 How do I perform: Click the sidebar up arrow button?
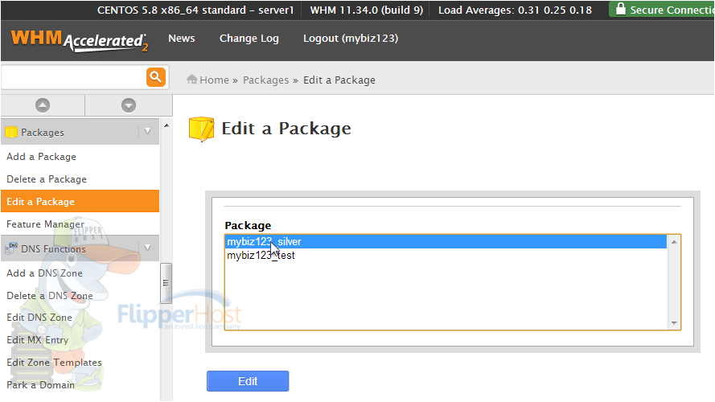click(x=43, y=105)
